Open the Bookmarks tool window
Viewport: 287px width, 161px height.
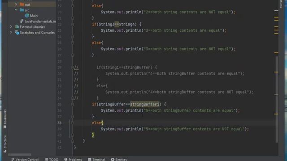click(5, 119)
